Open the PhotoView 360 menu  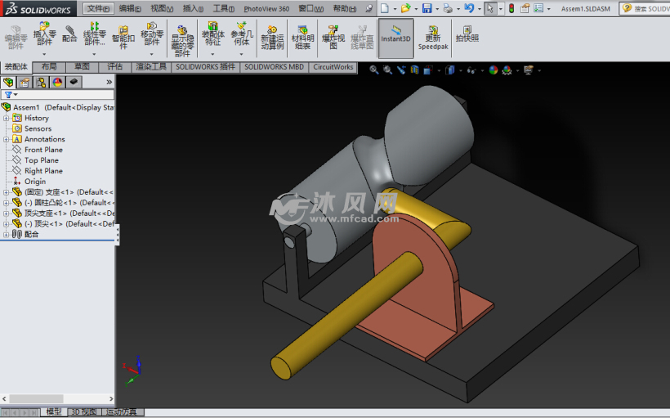266,8
